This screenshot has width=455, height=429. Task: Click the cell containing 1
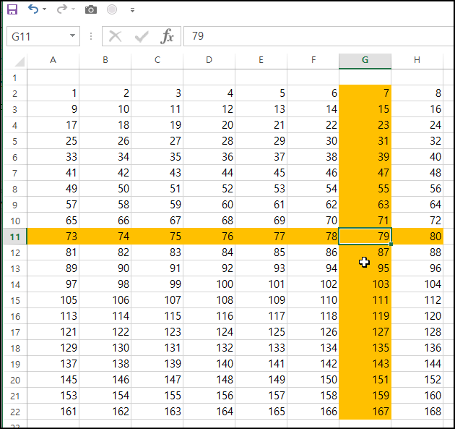53,93
